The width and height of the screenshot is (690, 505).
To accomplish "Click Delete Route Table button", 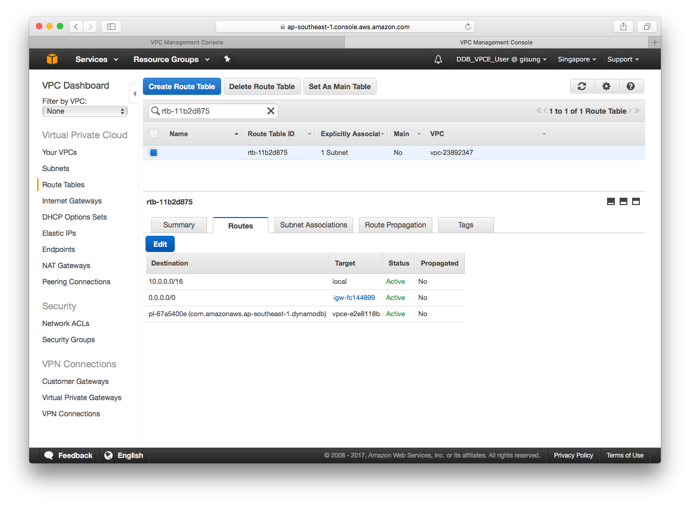I will point(262,87).
